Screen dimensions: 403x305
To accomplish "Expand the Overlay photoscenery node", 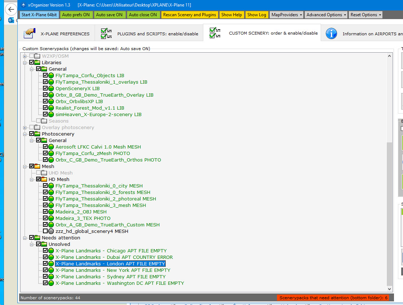I will (x=25, y=128).
